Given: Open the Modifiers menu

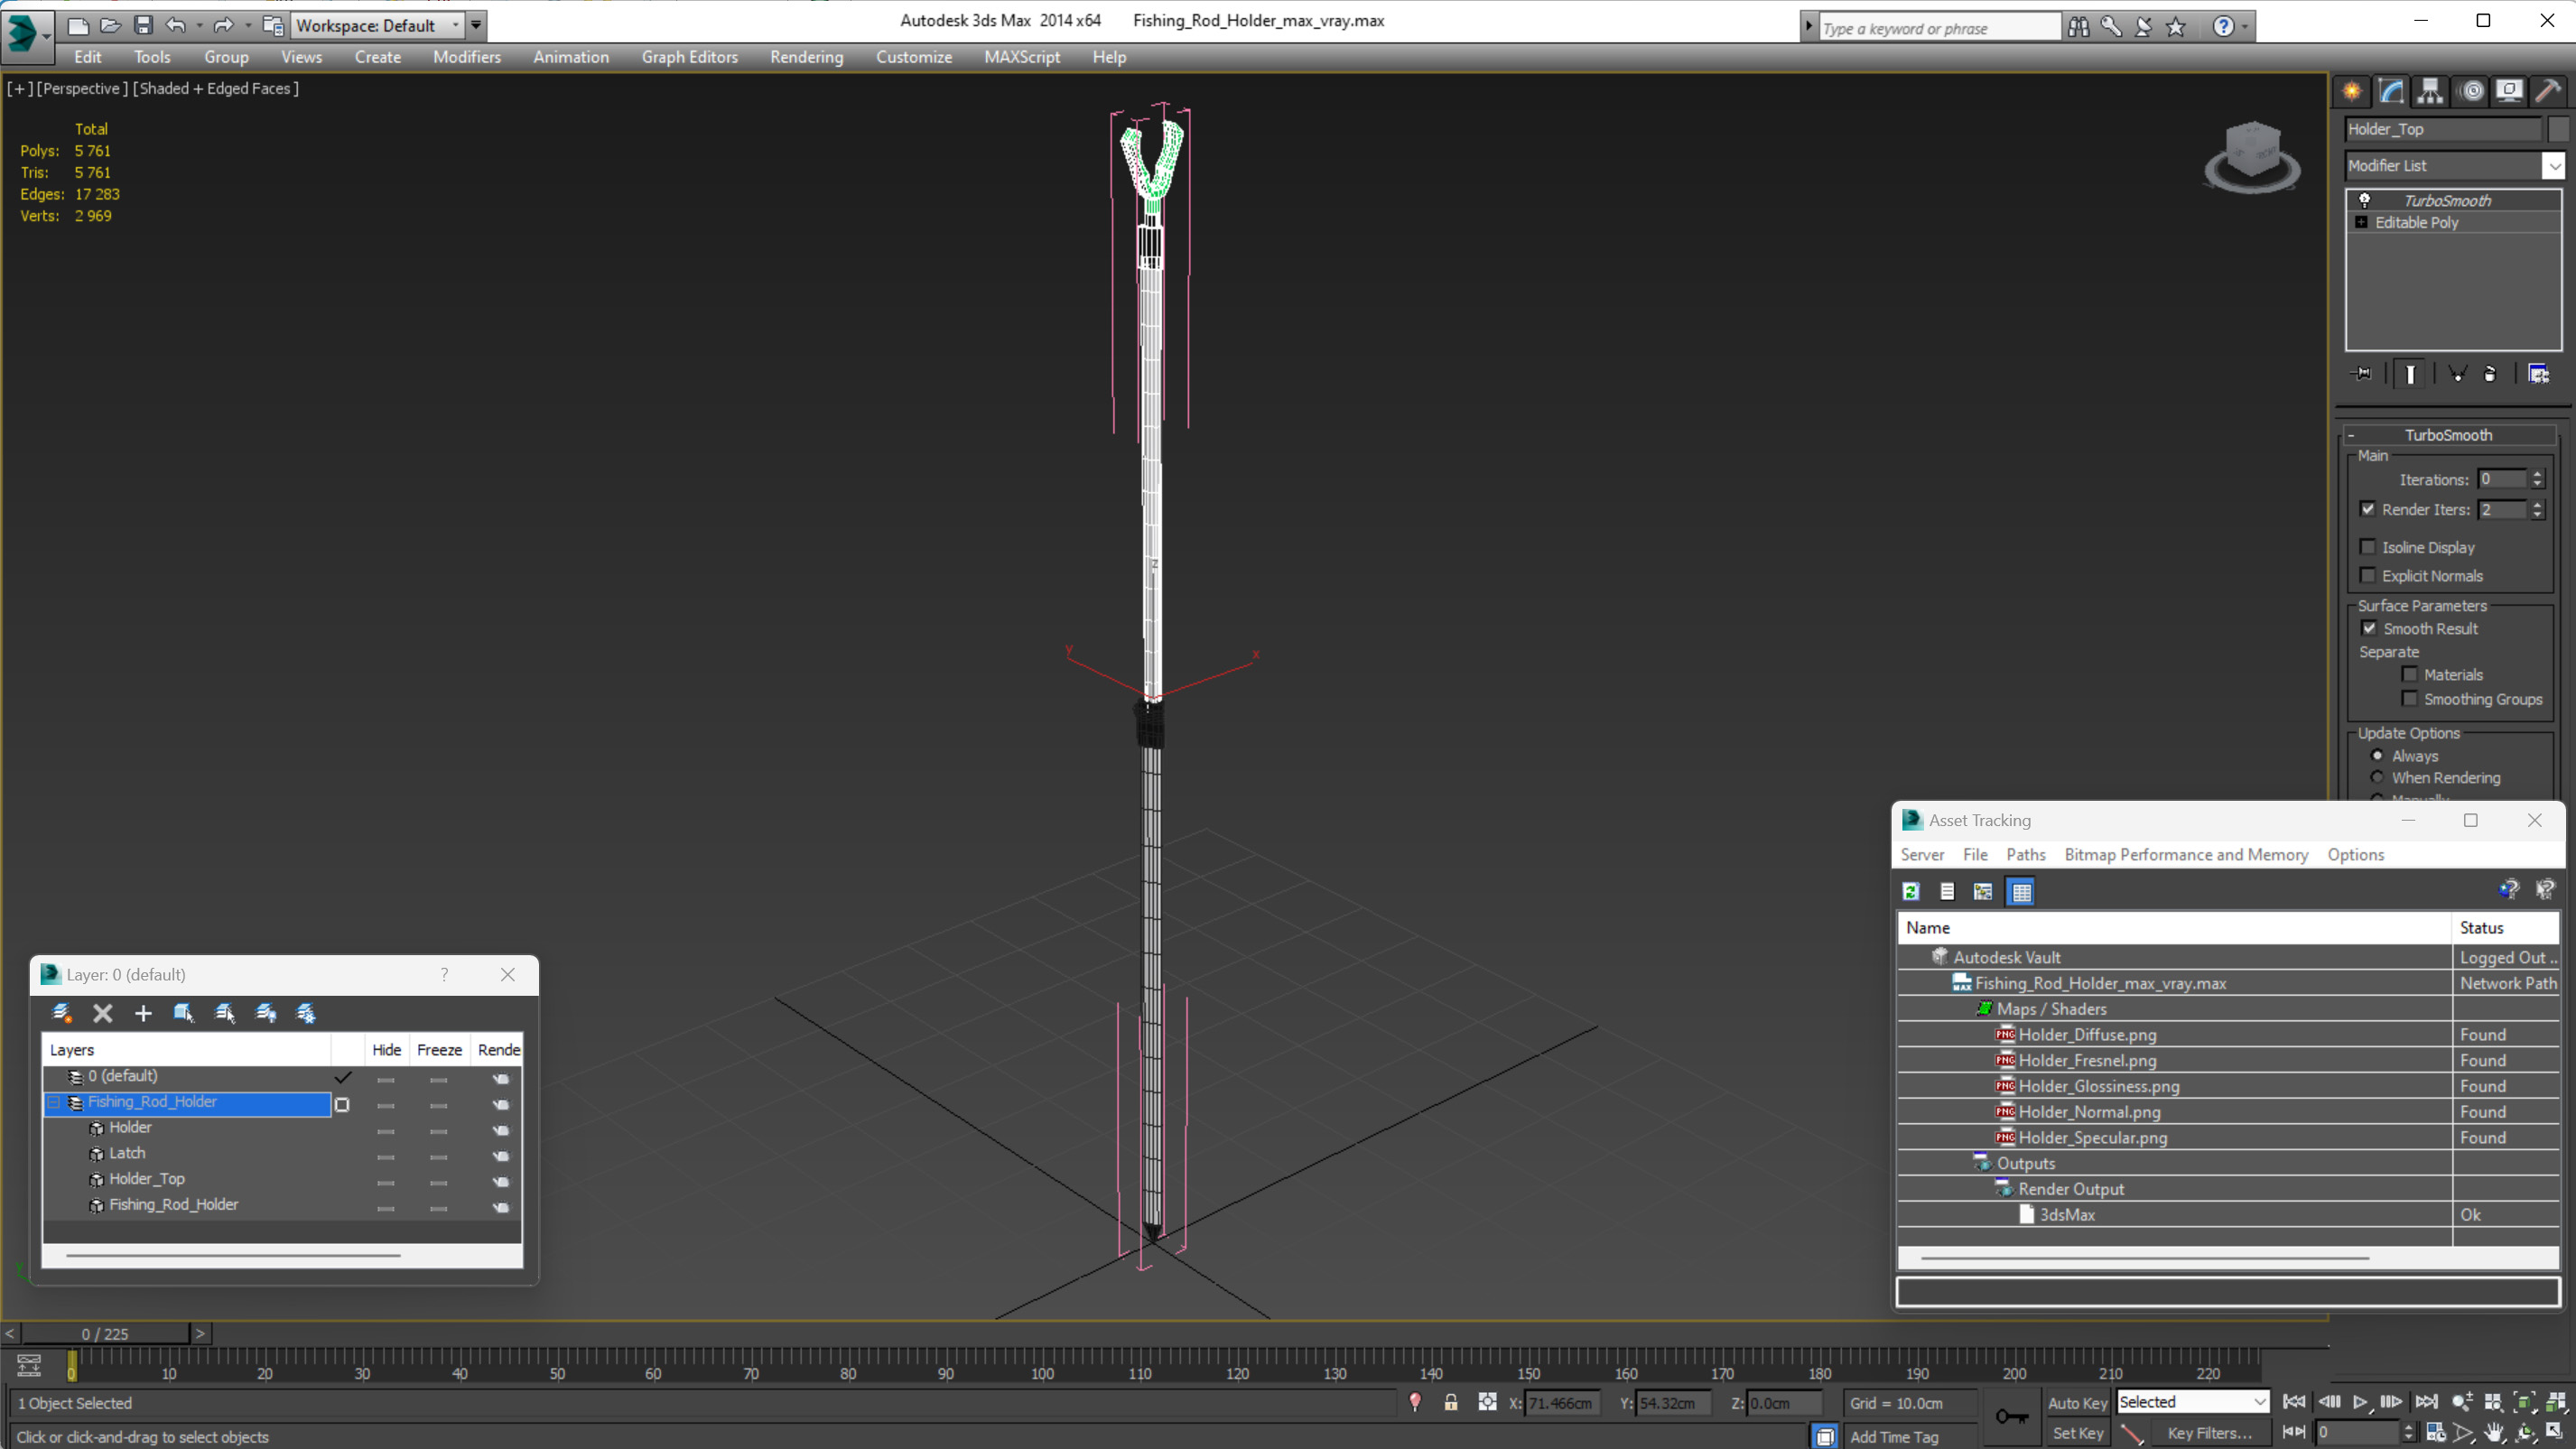Looking at the screenshot, I should click(x=467, y=57).
